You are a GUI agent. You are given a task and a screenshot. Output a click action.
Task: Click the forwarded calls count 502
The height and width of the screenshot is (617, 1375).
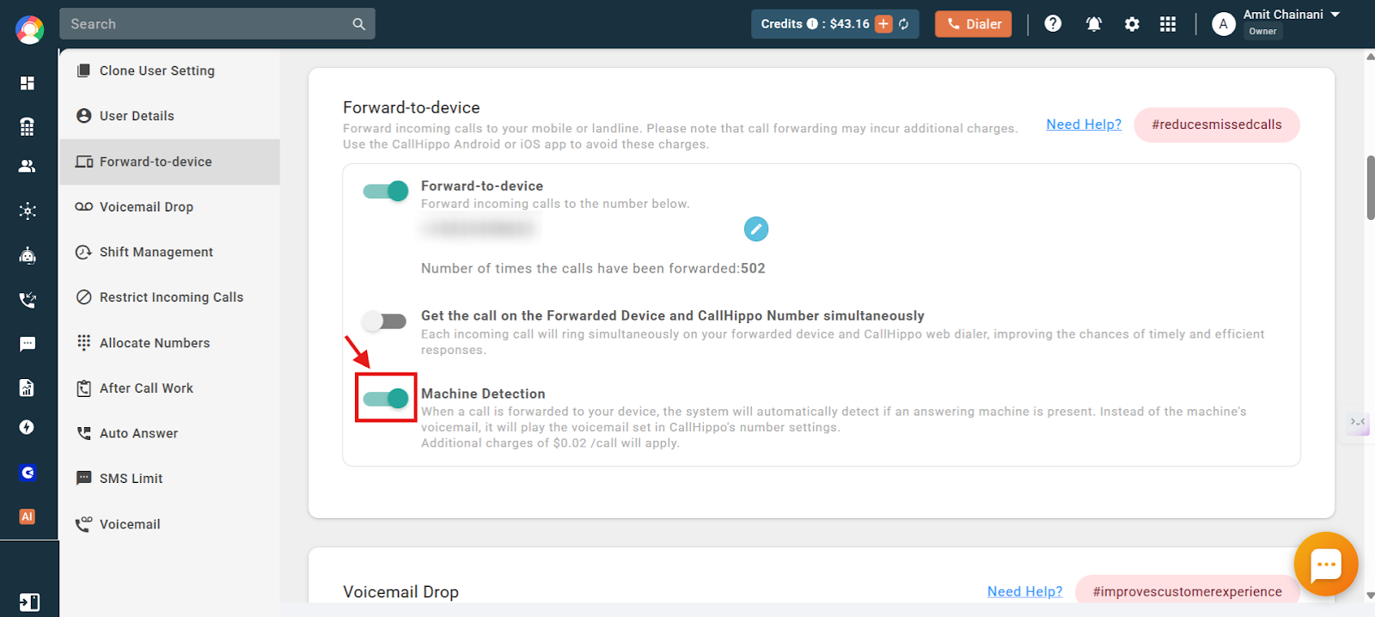pyautogui.click(x=754, y=268)
